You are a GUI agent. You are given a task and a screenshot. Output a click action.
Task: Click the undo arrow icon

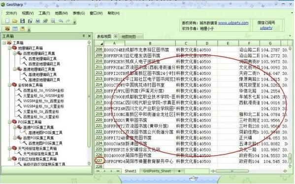(x=61, y=21)
